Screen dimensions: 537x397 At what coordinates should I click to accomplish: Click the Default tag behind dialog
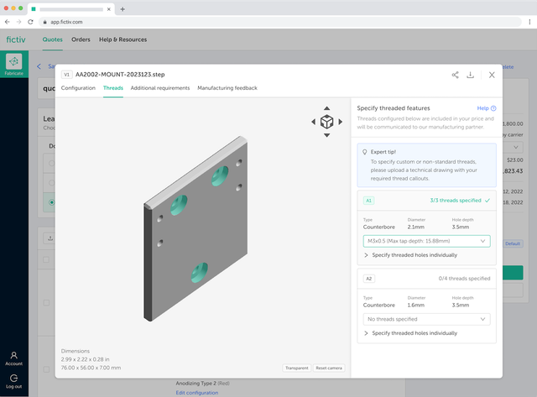pyautogui.click(x=513, y=243)
